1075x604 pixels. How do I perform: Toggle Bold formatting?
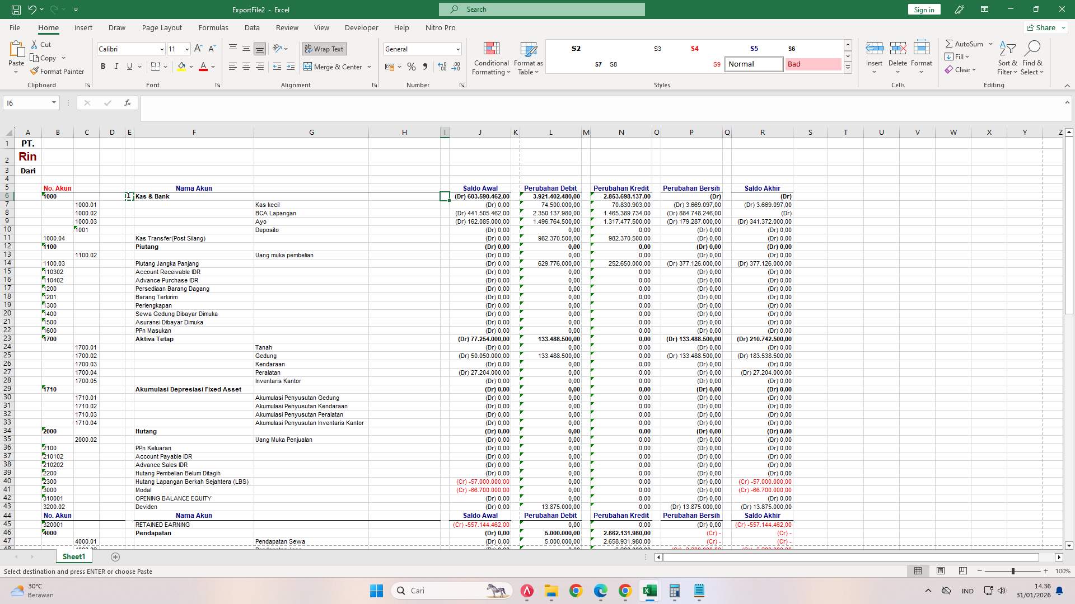pyautogui.click(x=103, y=67)
